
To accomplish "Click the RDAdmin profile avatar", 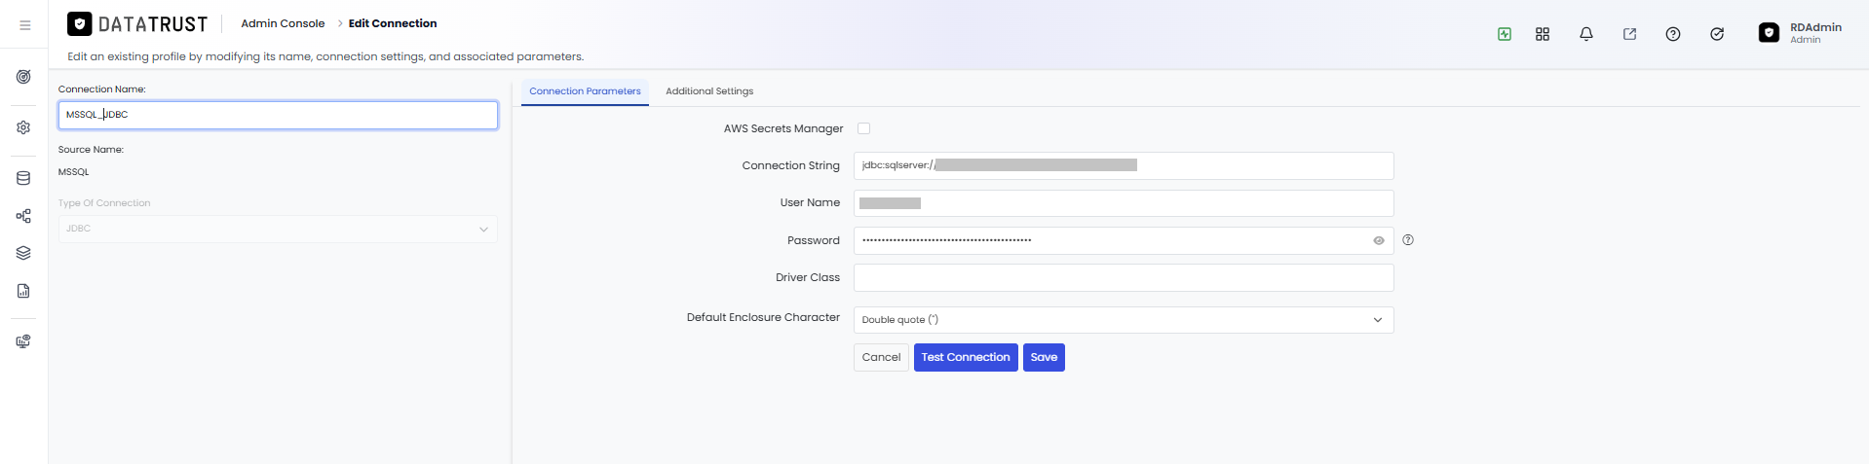I will click(x=1769, y=33).
